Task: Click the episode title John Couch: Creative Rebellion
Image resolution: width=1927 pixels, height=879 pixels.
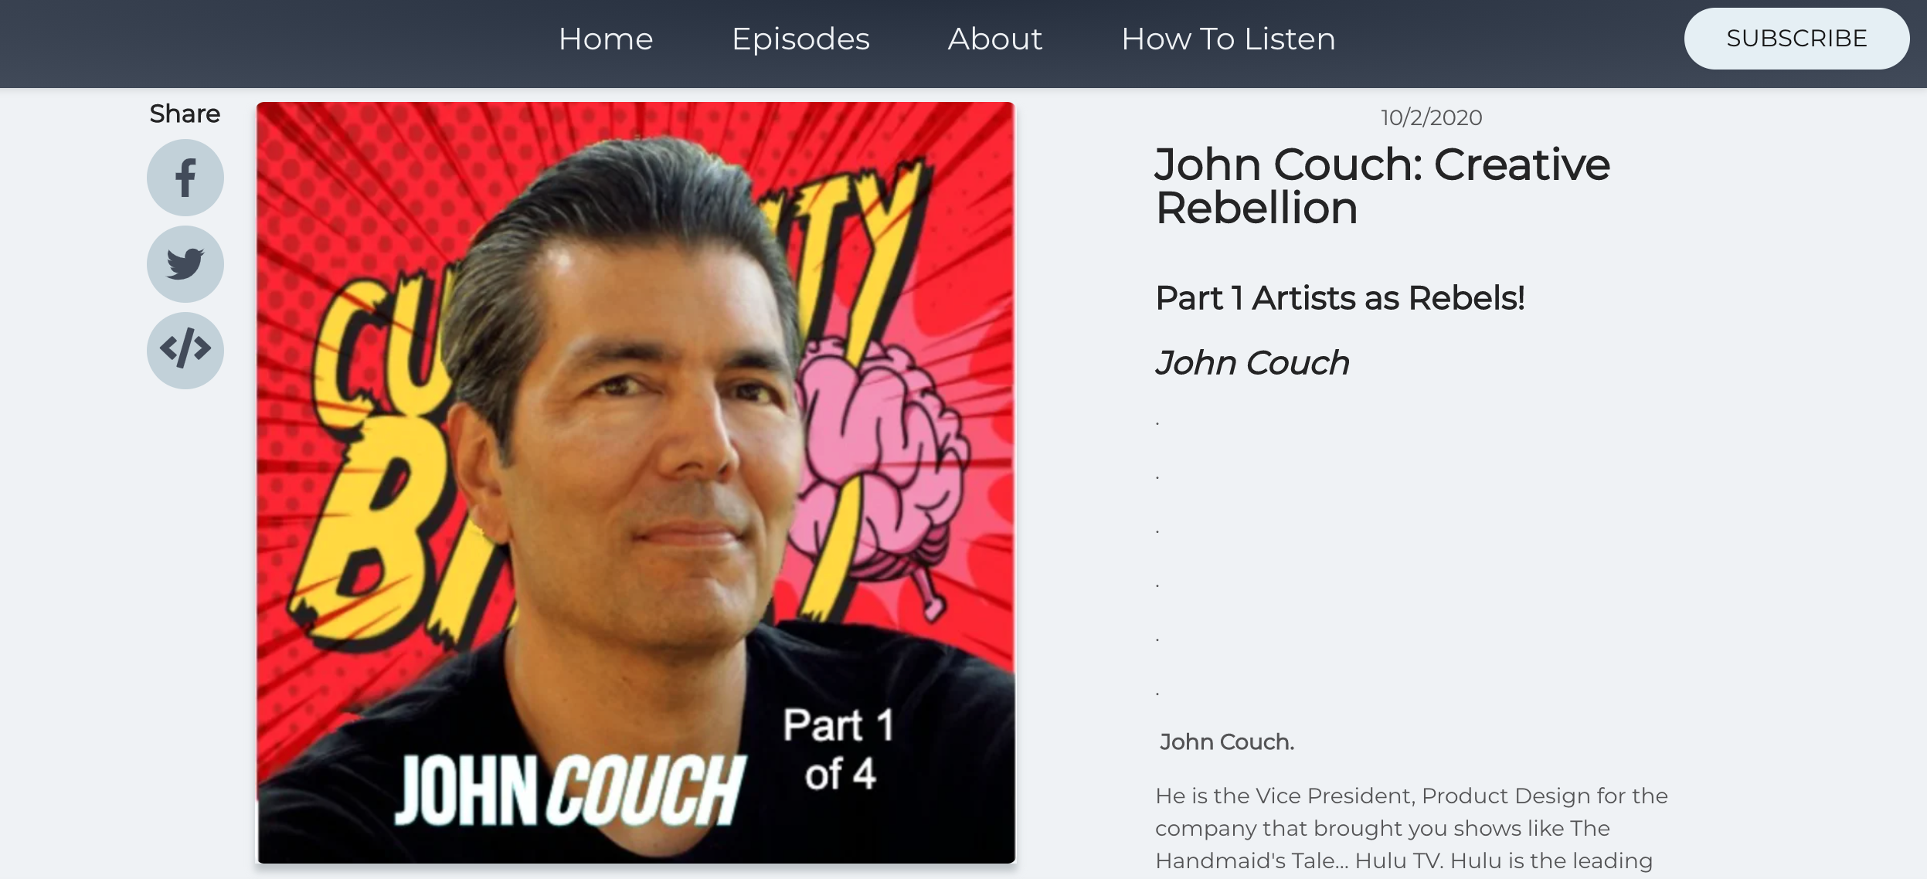Action: [1382, 186]
